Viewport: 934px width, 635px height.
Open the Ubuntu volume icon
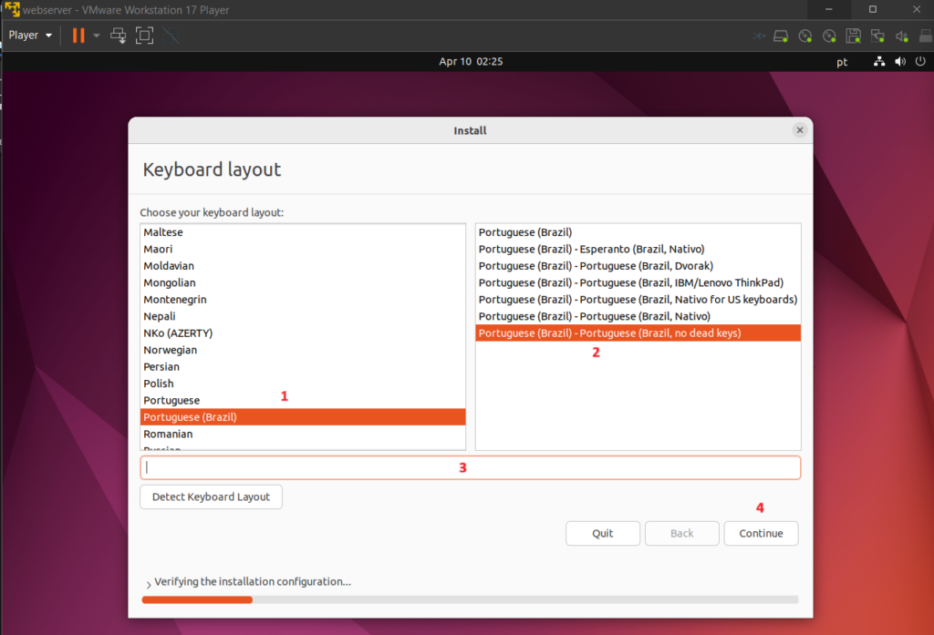[x=900, y=61]
